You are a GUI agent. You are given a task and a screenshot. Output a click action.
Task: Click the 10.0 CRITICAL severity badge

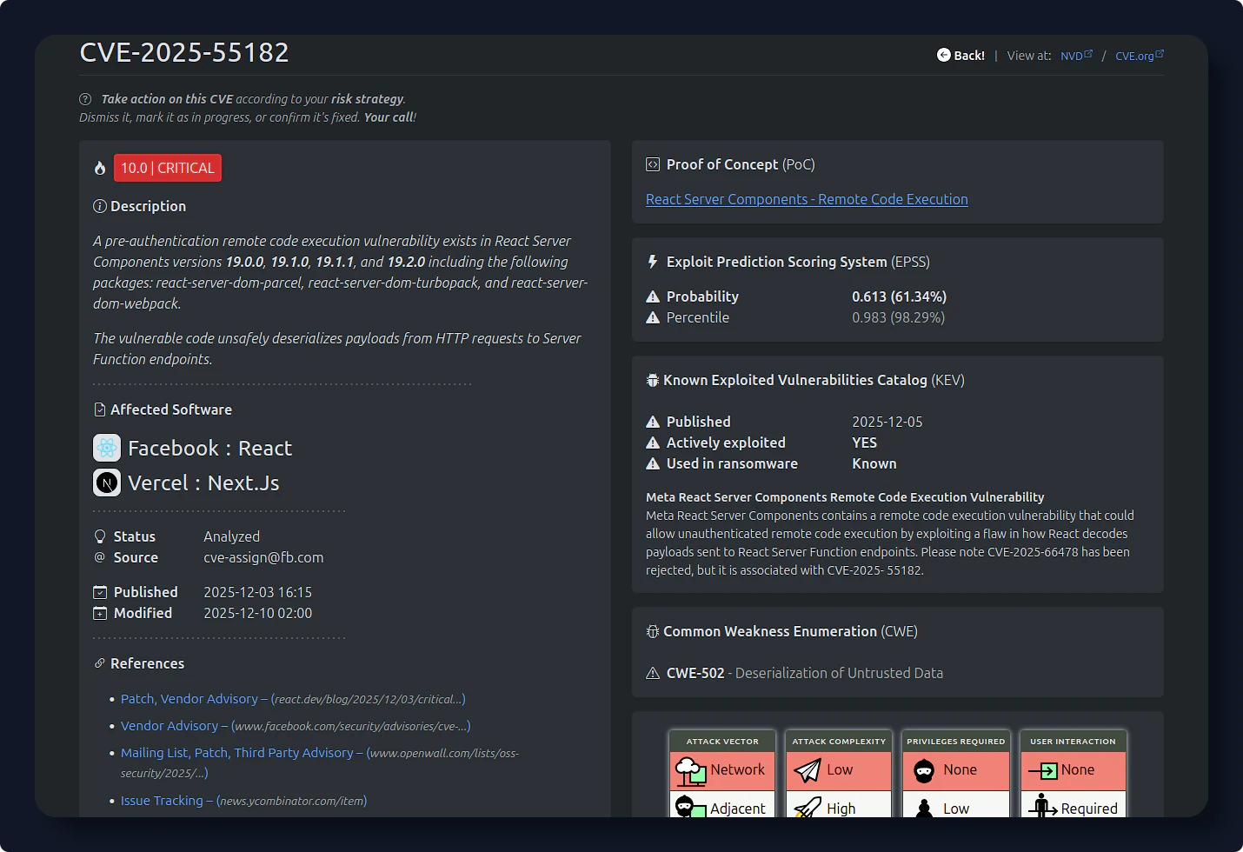(168, 168)
